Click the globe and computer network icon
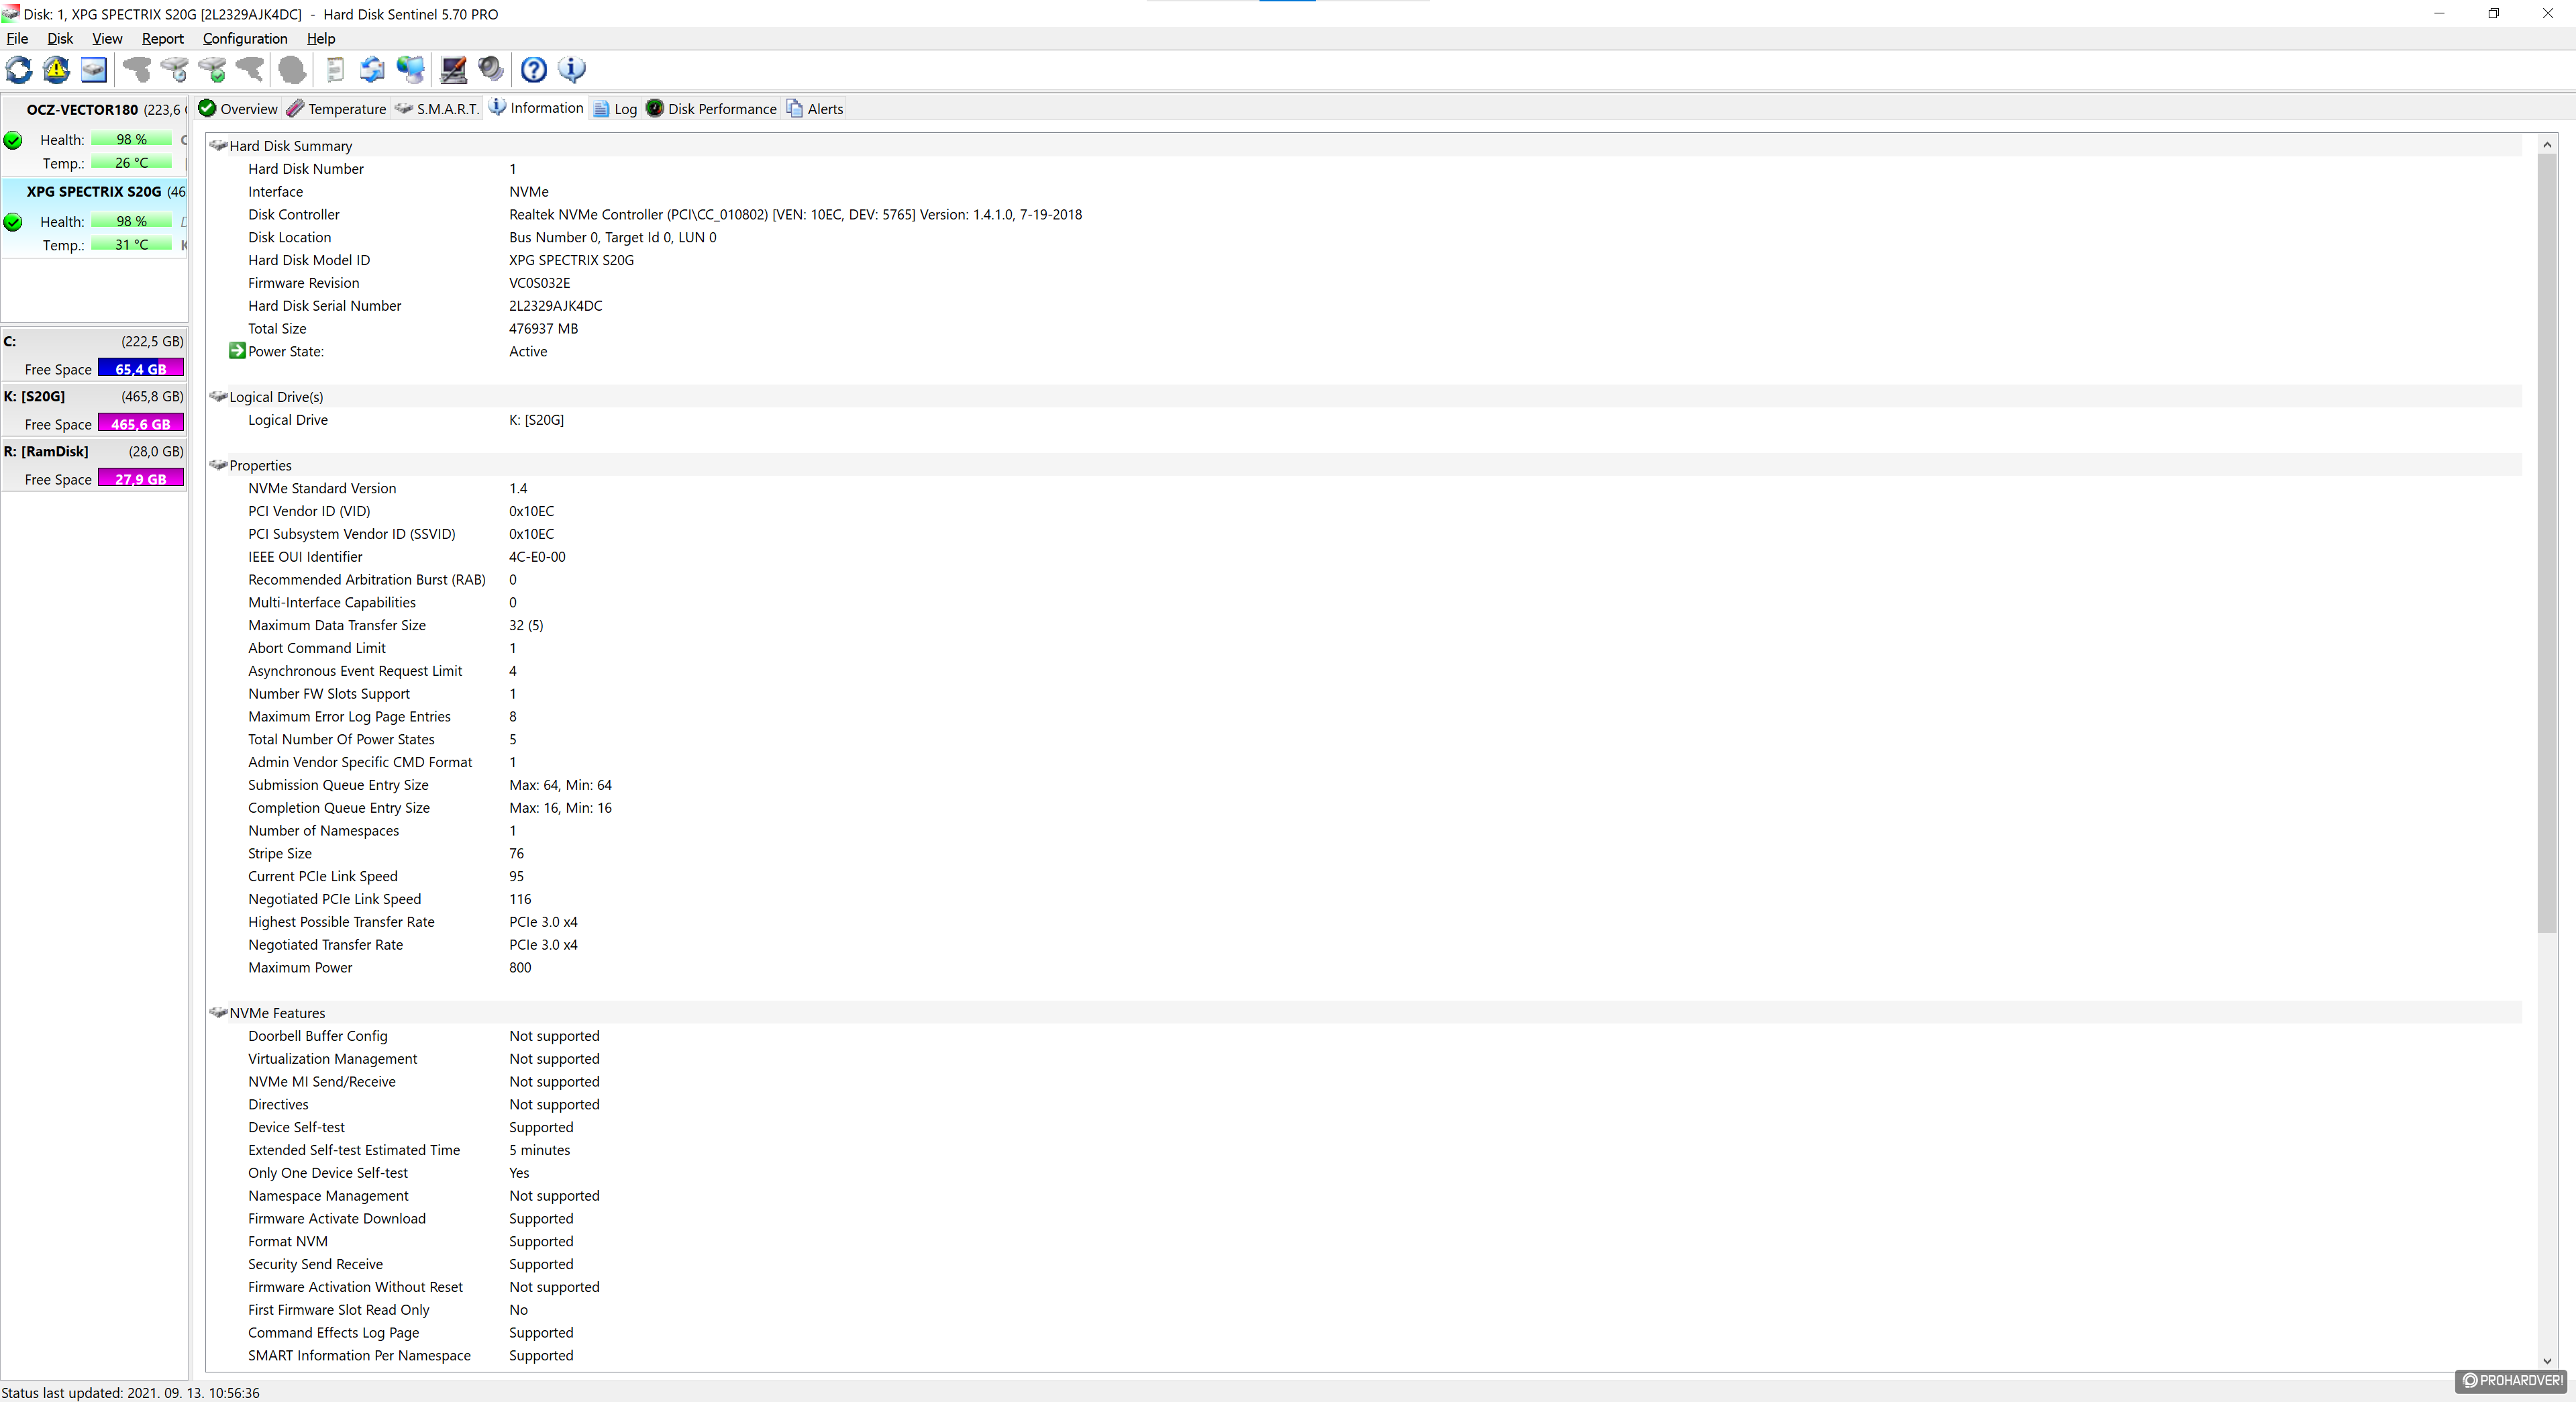 (410, 69)
